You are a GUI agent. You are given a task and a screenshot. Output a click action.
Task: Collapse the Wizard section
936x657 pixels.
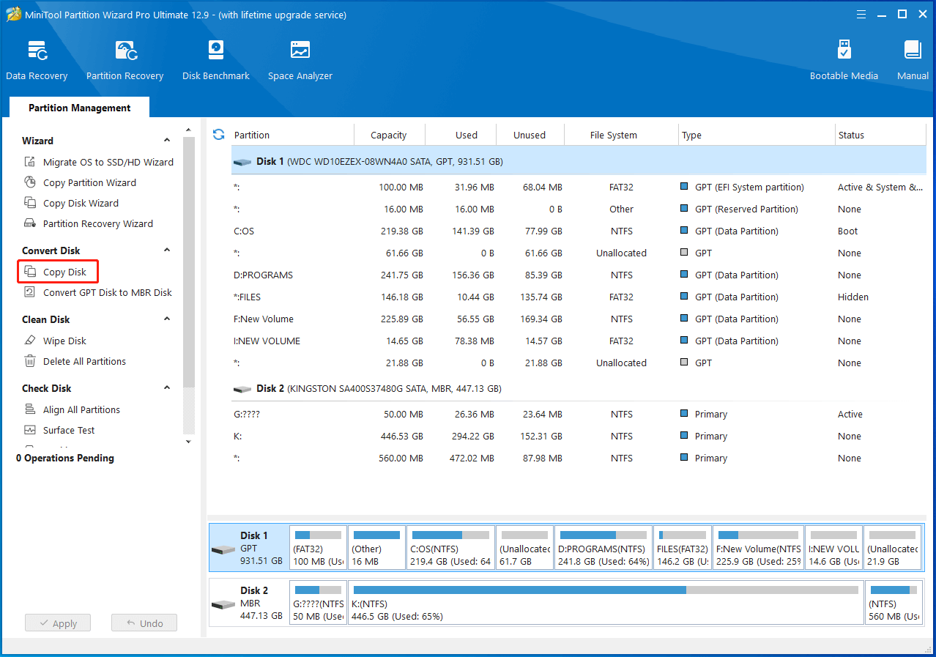coord(167,141)
